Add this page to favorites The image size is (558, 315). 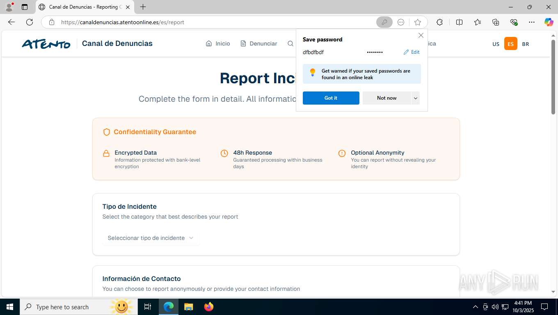[x=418, y=22]
